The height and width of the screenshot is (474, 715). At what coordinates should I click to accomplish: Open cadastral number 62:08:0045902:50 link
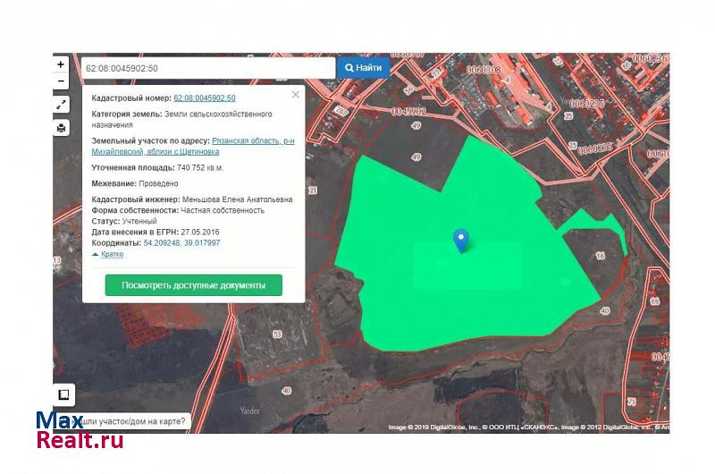pyautogui.click(x=205, y=97)
